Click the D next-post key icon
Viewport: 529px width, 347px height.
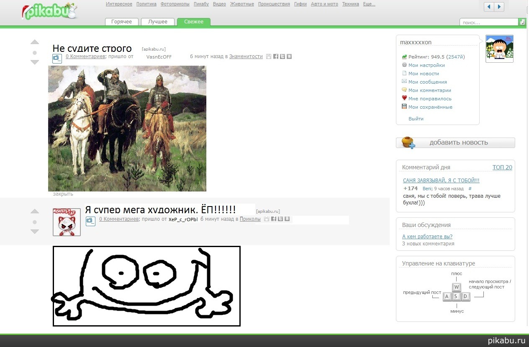[466, 297]
